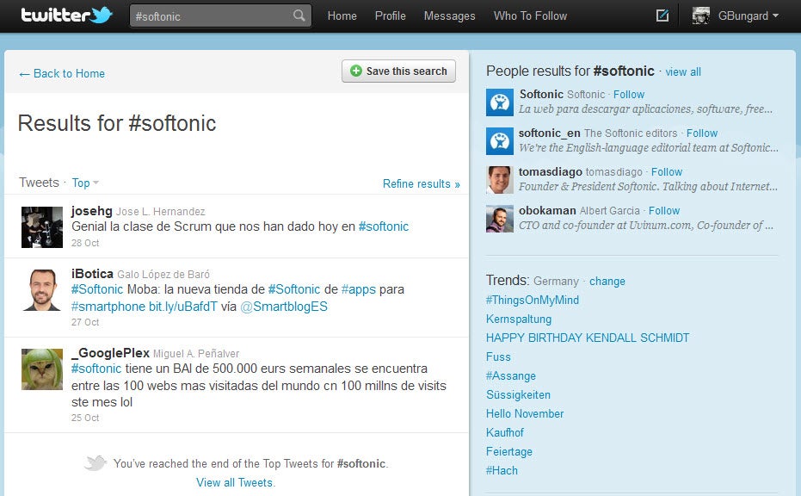Change the Trends location

tap(607, 281)
